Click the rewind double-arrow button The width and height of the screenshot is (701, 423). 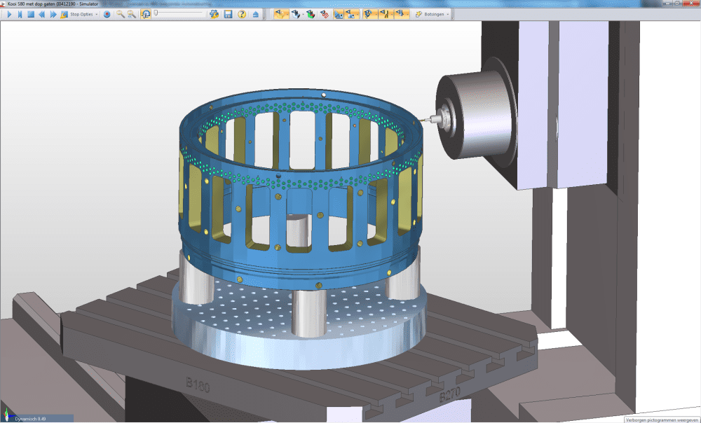pos(42,14)
